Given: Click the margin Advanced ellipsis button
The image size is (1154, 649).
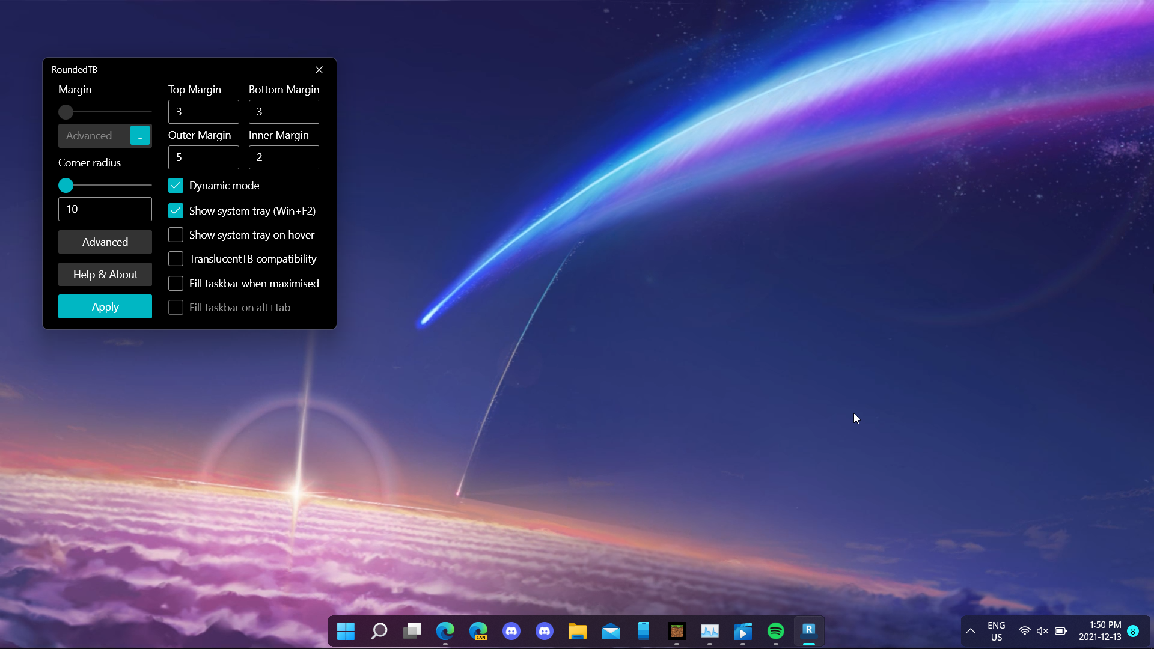Looking at the screenshot, I should [x=140, y=136].
